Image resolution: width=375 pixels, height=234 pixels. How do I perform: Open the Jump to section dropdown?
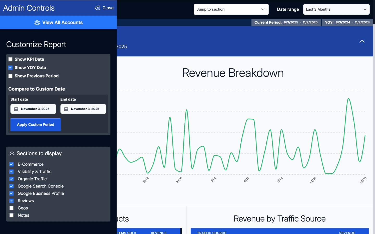[x=231, y=9]
